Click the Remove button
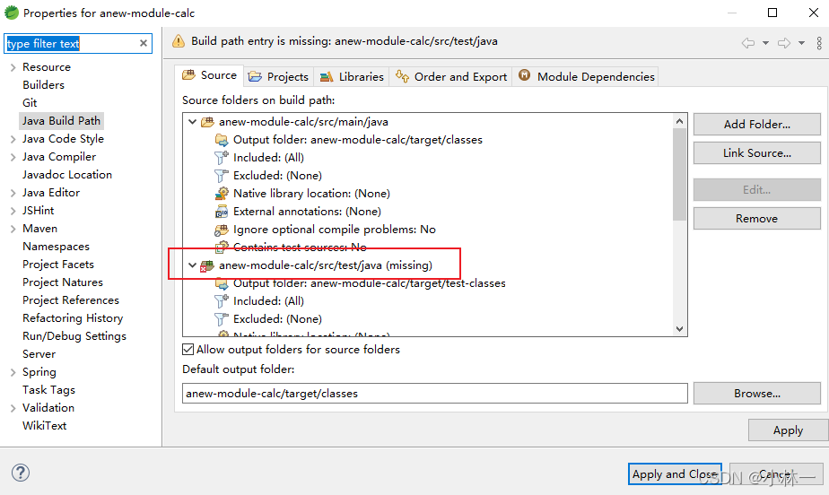The width and height of the screenshot is (829, 495). (756, 218)
